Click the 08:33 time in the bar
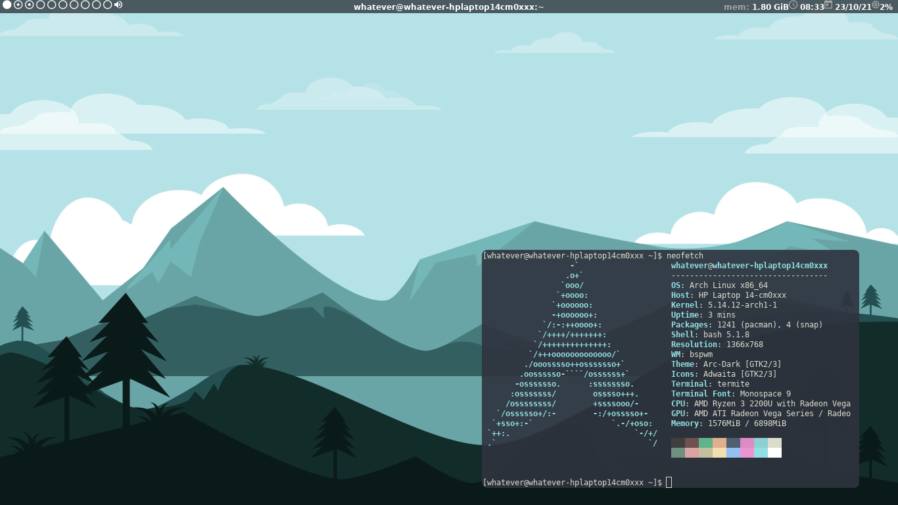The image size is (898, 505). [812, 7]
